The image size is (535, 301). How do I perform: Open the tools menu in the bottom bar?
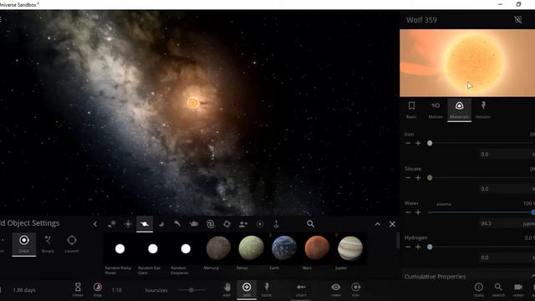[x=267, y=289]
